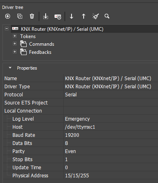Click the Physical Address property label

30,176
